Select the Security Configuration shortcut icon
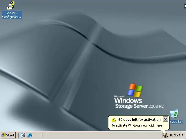The image size is (186, 139). pos(11,6)
